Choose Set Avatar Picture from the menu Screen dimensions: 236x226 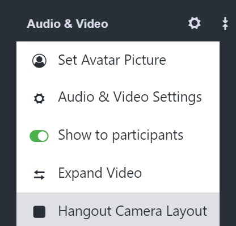point(118,60)
